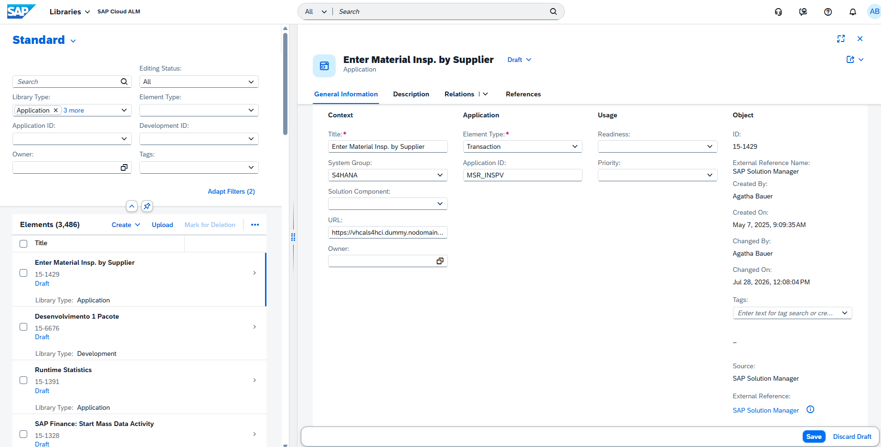
Task: Pin the filter header
Action: point(147,206)
